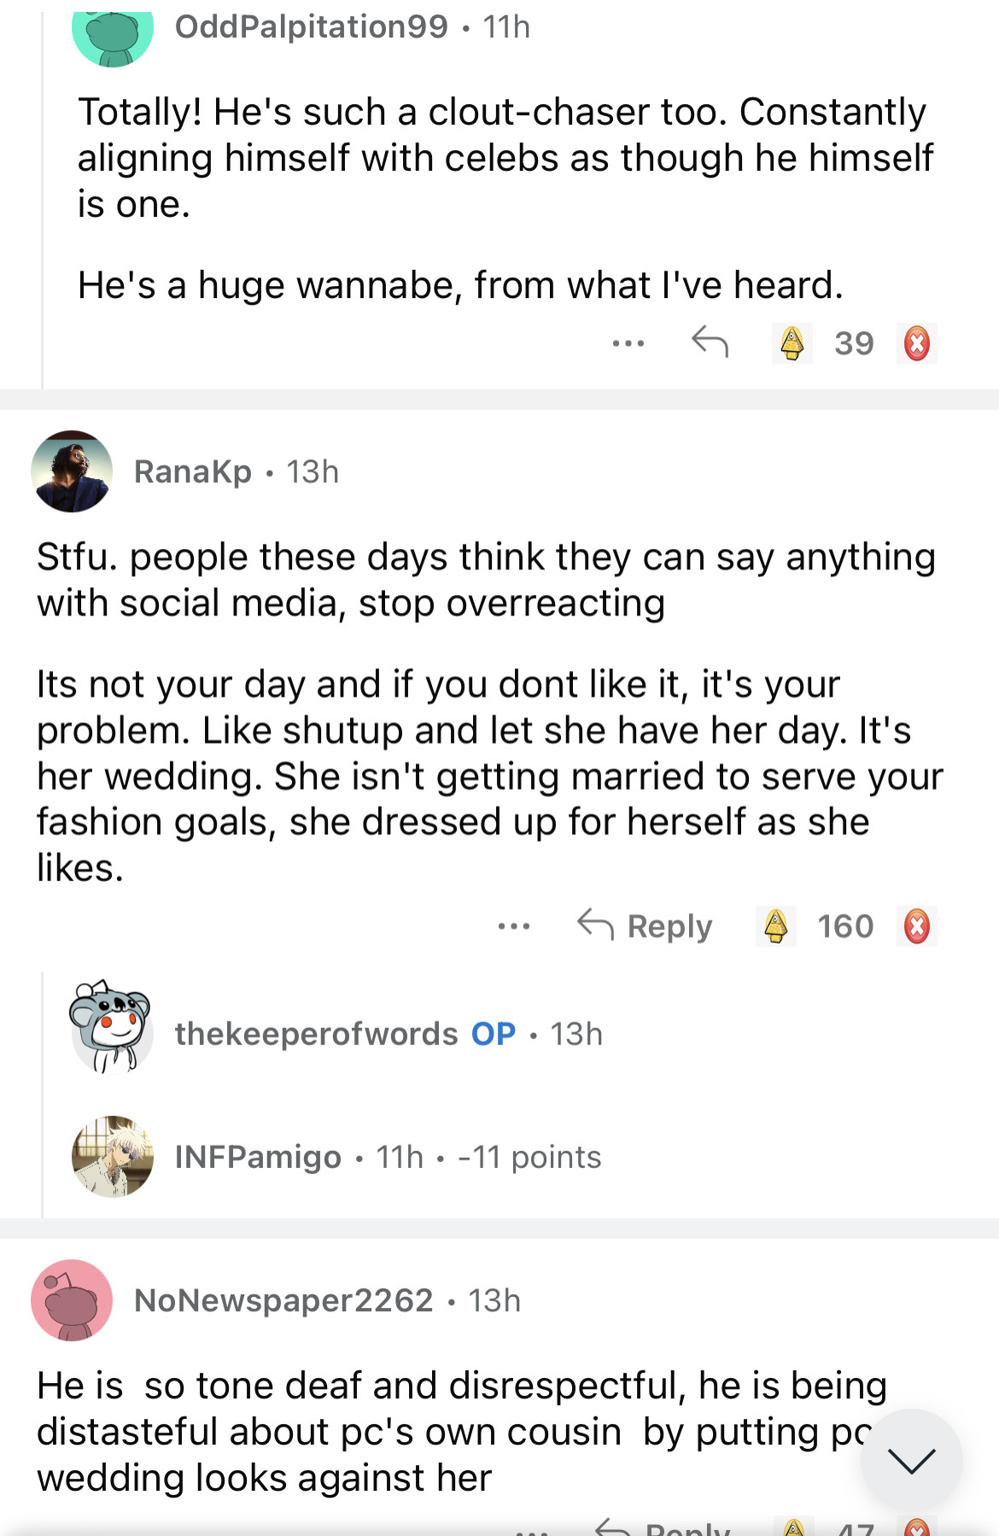Open RanaKp's username profile link

(193, 471)
